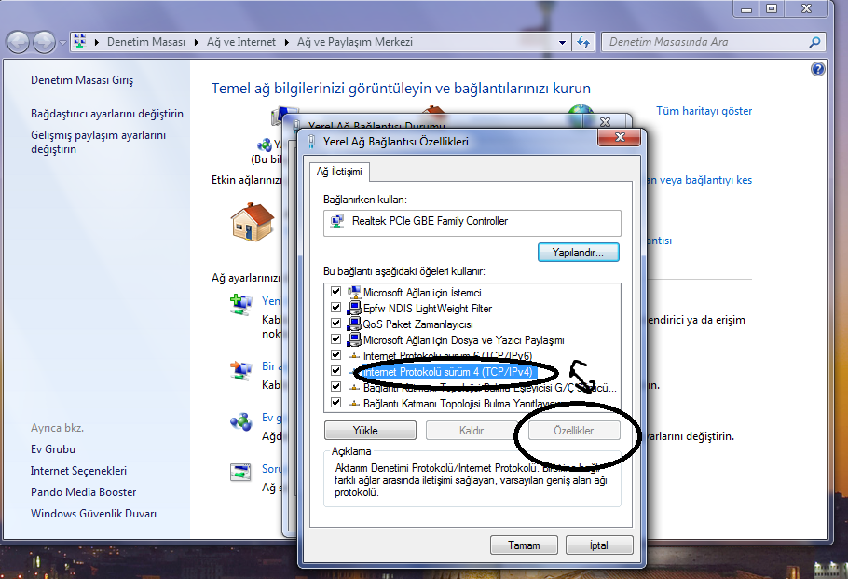The height and width of the screenshot is (579, 848).
Task: Open the blue Help question mark icon
Action: point(818,69)
